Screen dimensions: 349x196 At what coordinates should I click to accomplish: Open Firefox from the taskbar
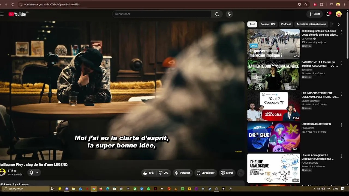(x=101, y=189)
